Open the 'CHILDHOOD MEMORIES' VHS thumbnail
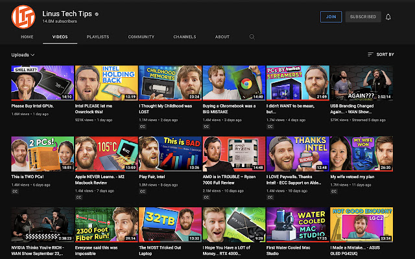 [x=170, y=83]
